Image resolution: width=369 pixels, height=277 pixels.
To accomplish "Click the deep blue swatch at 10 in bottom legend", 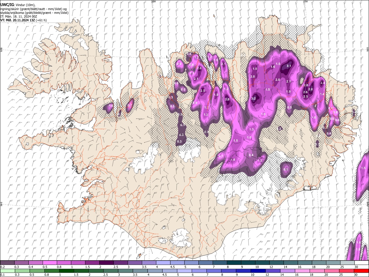I will tap(257, 271).
